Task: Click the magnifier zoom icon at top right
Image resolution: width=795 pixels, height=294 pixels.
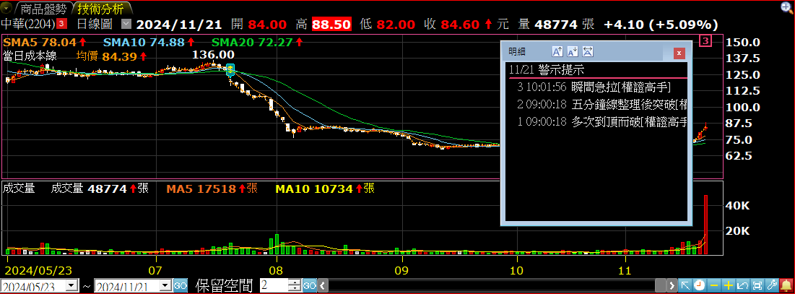Action: click(786, 7)
